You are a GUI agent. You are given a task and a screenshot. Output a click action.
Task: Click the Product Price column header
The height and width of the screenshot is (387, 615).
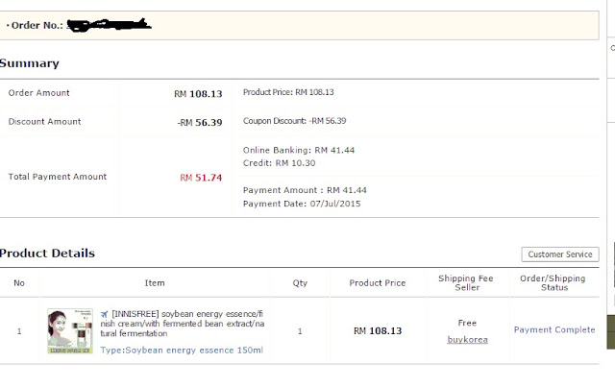(380, 283)
